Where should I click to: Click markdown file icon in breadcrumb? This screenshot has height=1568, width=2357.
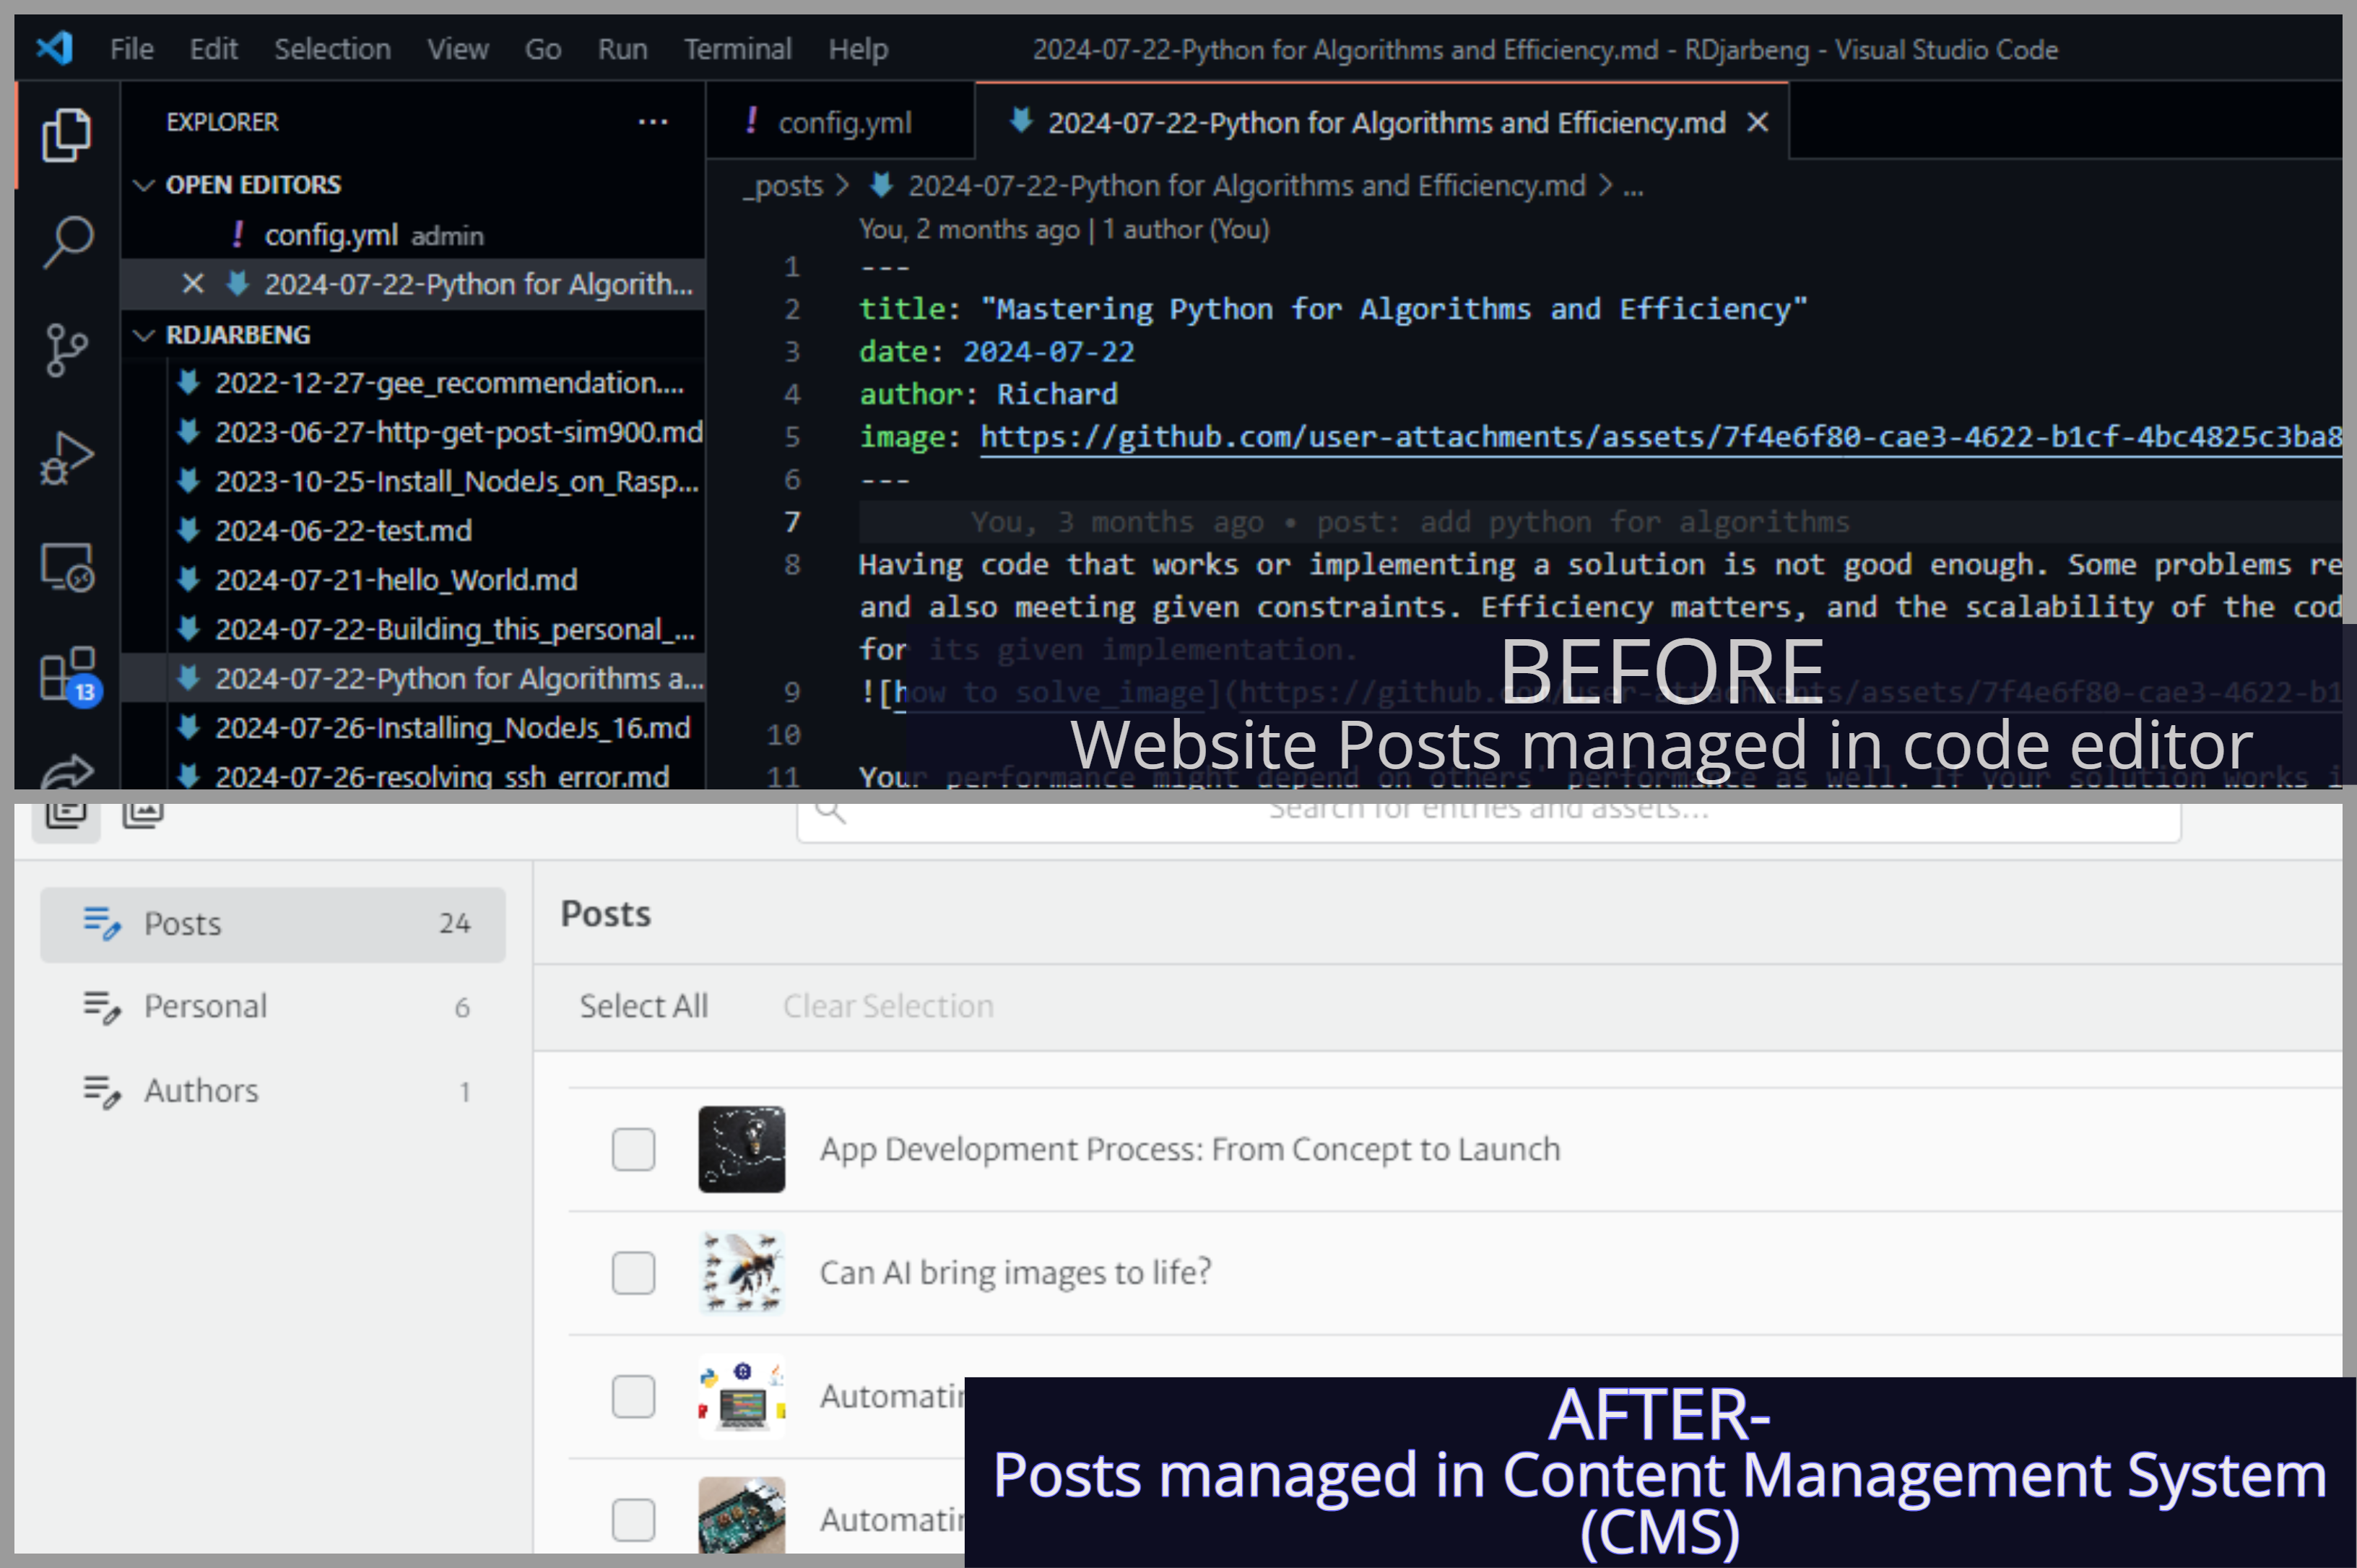881,185
